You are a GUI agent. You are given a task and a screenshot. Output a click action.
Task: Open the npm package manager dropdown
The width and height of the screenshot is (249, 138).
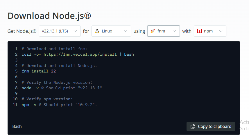(x=210, y=31)
